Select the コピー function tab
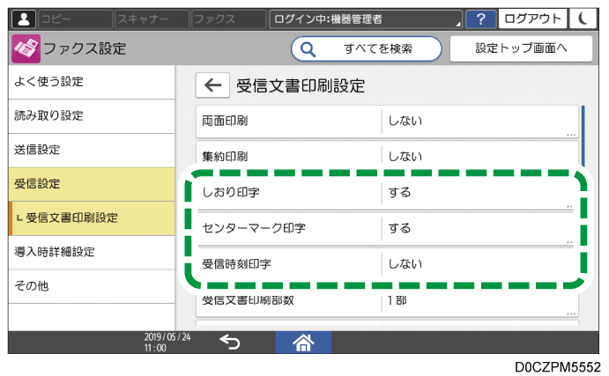The width and height of the screenshot is (609, 376). (x=75, y=19)
